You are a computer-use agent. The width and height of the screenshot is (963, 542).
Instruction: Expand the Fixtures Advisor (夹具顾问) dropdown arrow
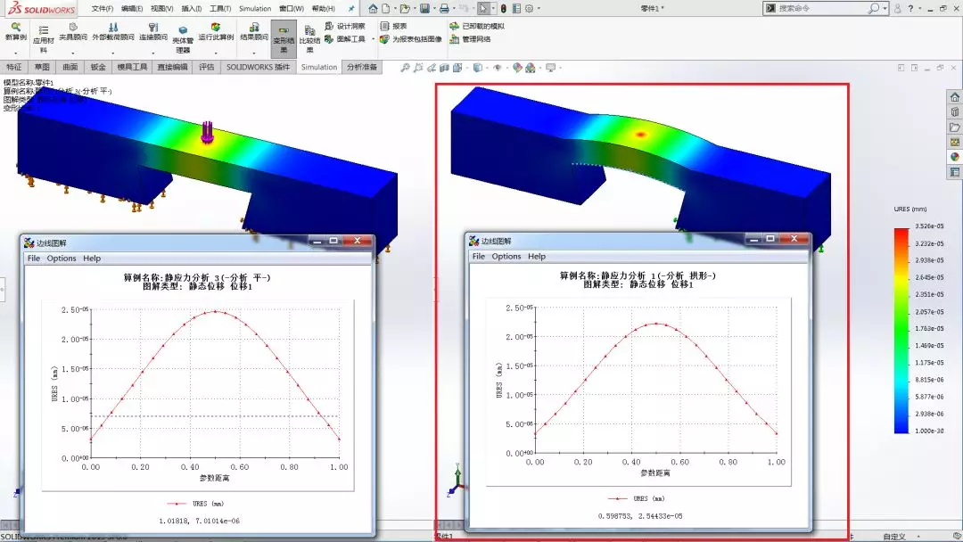[75, 52]
